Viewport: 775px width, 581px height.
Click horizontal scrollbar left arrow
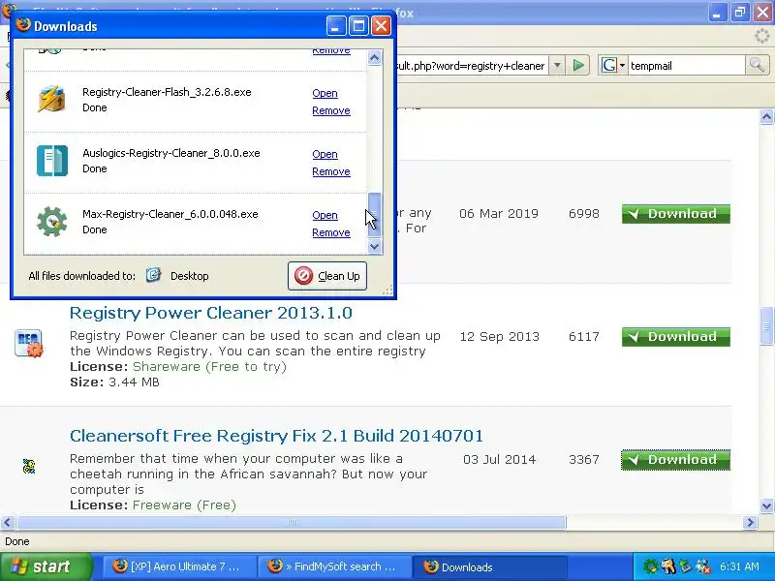point(8,522)
